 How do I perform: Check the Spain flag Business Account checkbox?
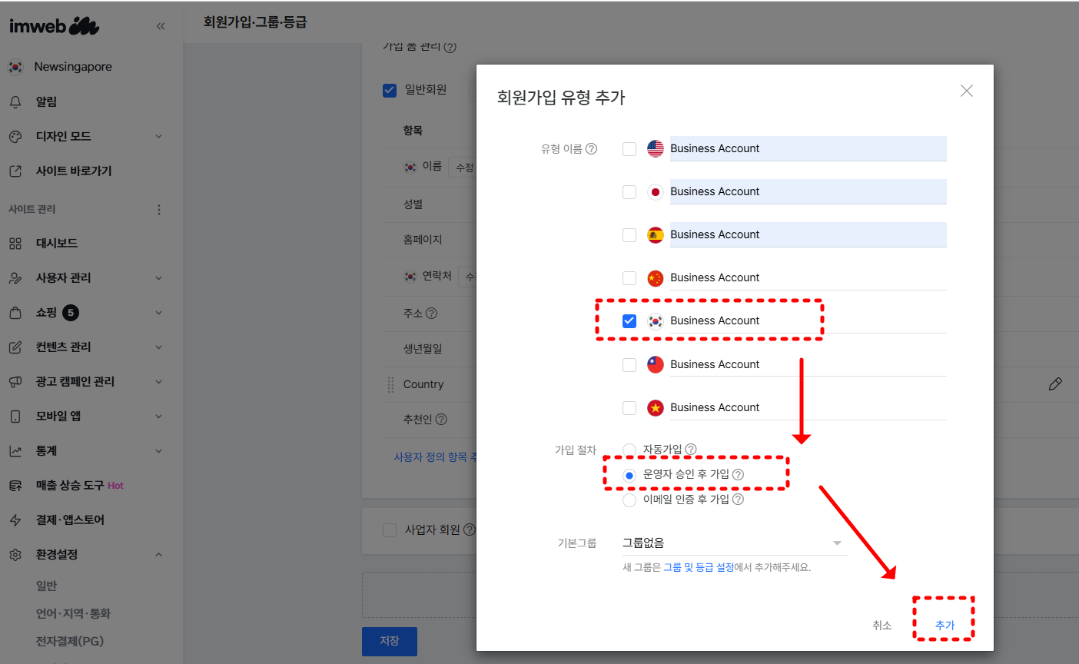click(629, 234)
